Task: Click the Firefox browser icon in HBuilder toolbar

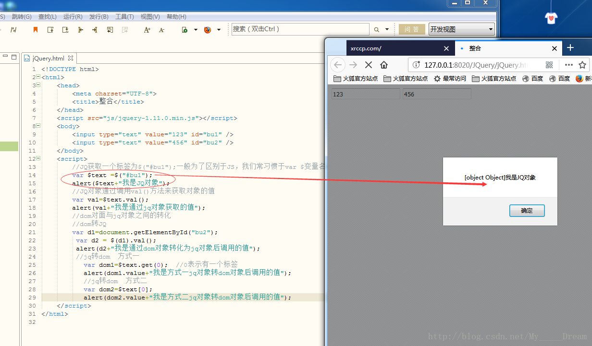Action: point(208,30)
